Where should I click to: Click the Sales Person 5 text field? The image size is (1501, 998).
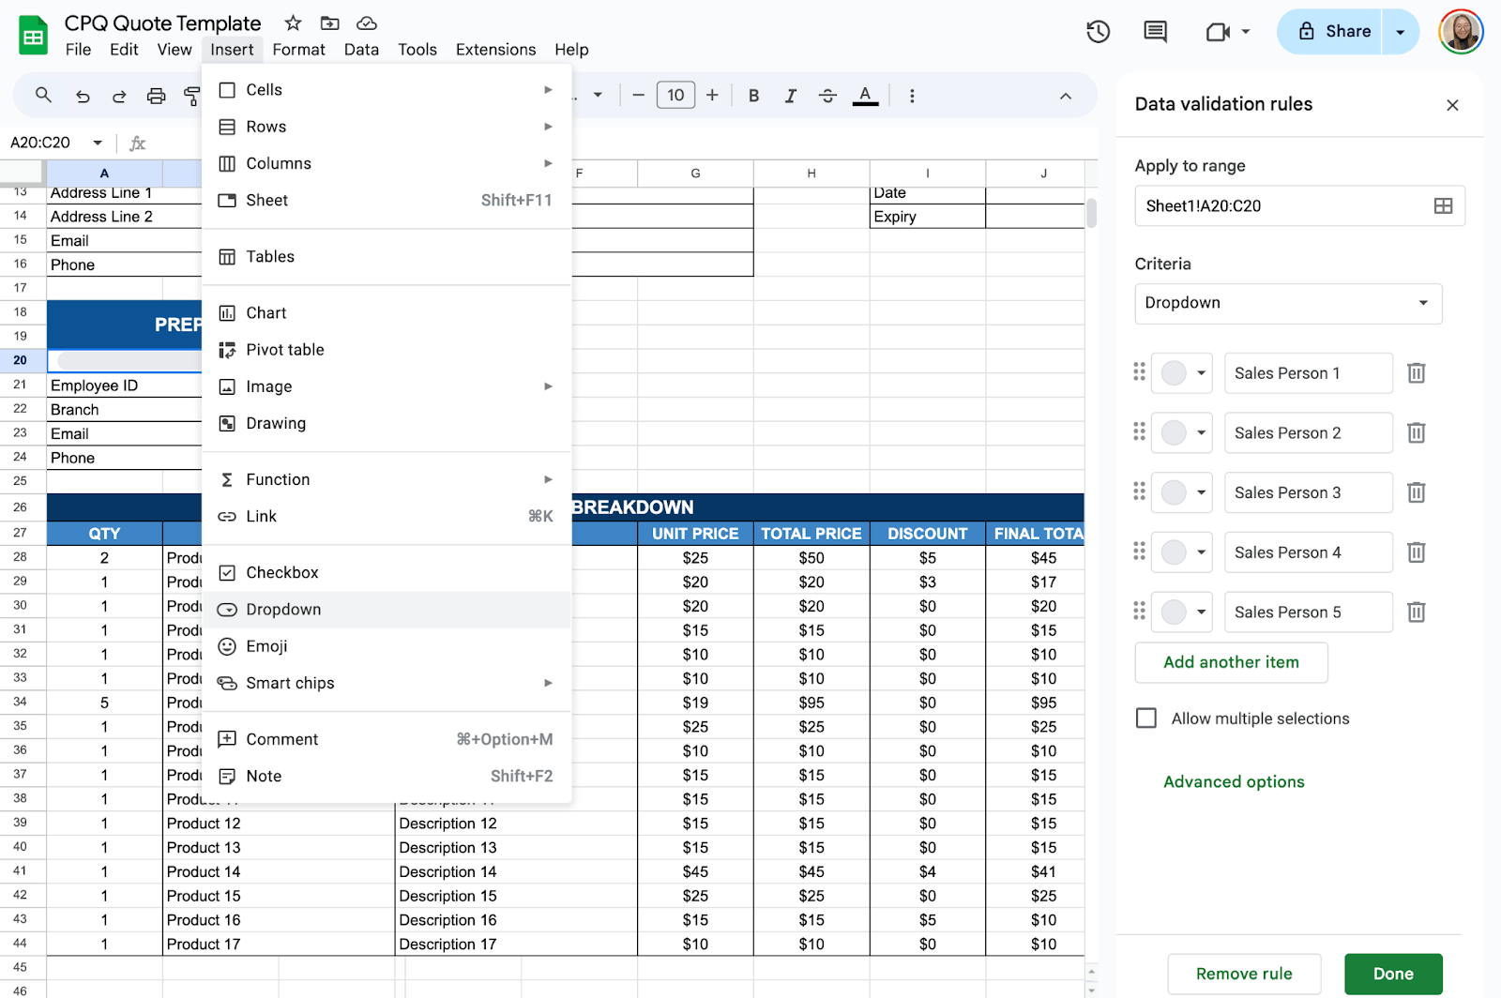coord(1308,612)
